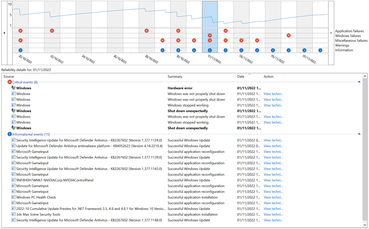Sort the list by the Source column header
369x229 pixels.
[84, 77]
